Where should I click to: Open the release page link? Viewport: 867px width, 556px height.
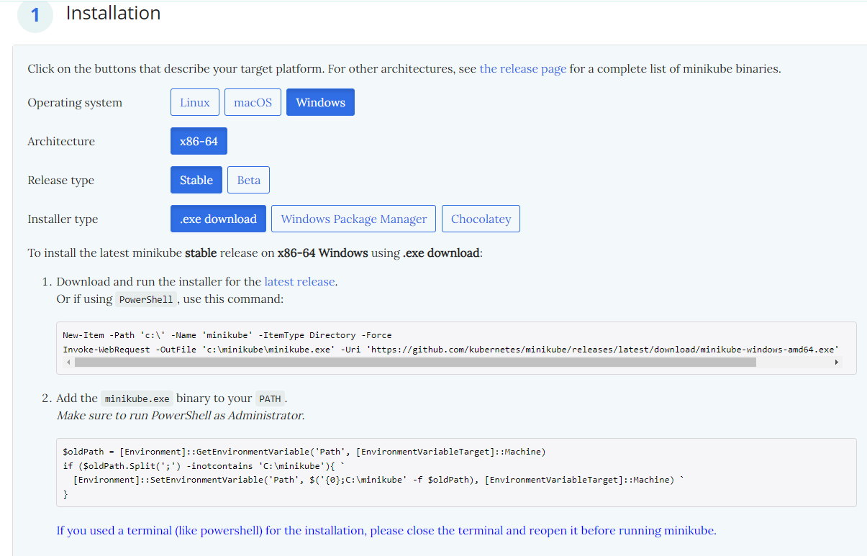pos(523,69)
